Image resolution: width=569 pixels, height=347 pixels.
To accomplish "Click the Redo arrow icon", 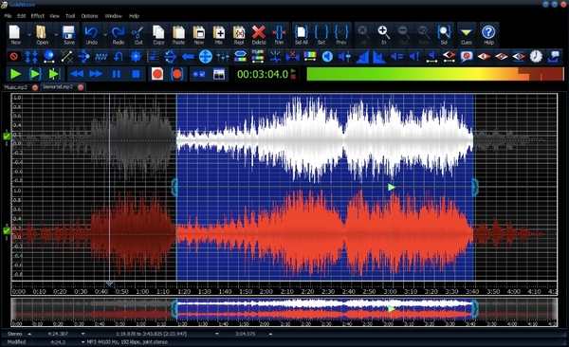I will coord(118,32).
